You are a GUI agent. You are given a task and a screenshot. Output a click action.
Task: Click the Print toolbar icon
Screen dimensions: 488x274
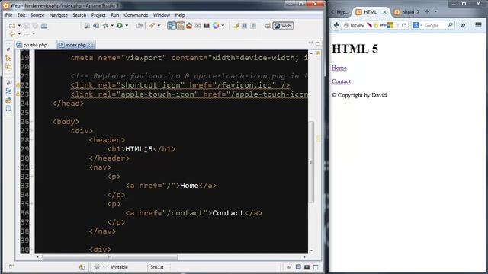point(44,26)
